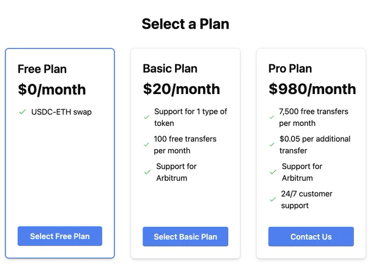Click checkmark beside 100 free transfers per month
Image resolution: width=373 pixels, height=266 pixels.
tap(146, 145)
